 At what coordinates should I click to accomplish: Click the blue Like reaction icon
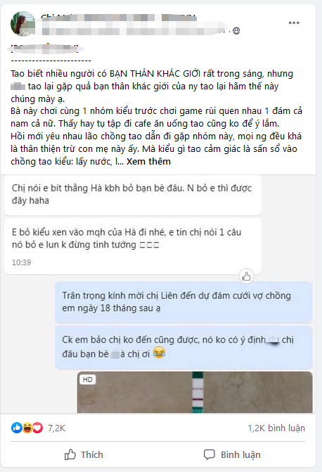pyautogui.click(x=17, y=428)
